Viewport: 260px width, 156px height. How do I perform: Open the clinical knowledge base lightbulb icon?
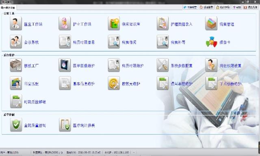coord(114,24)
